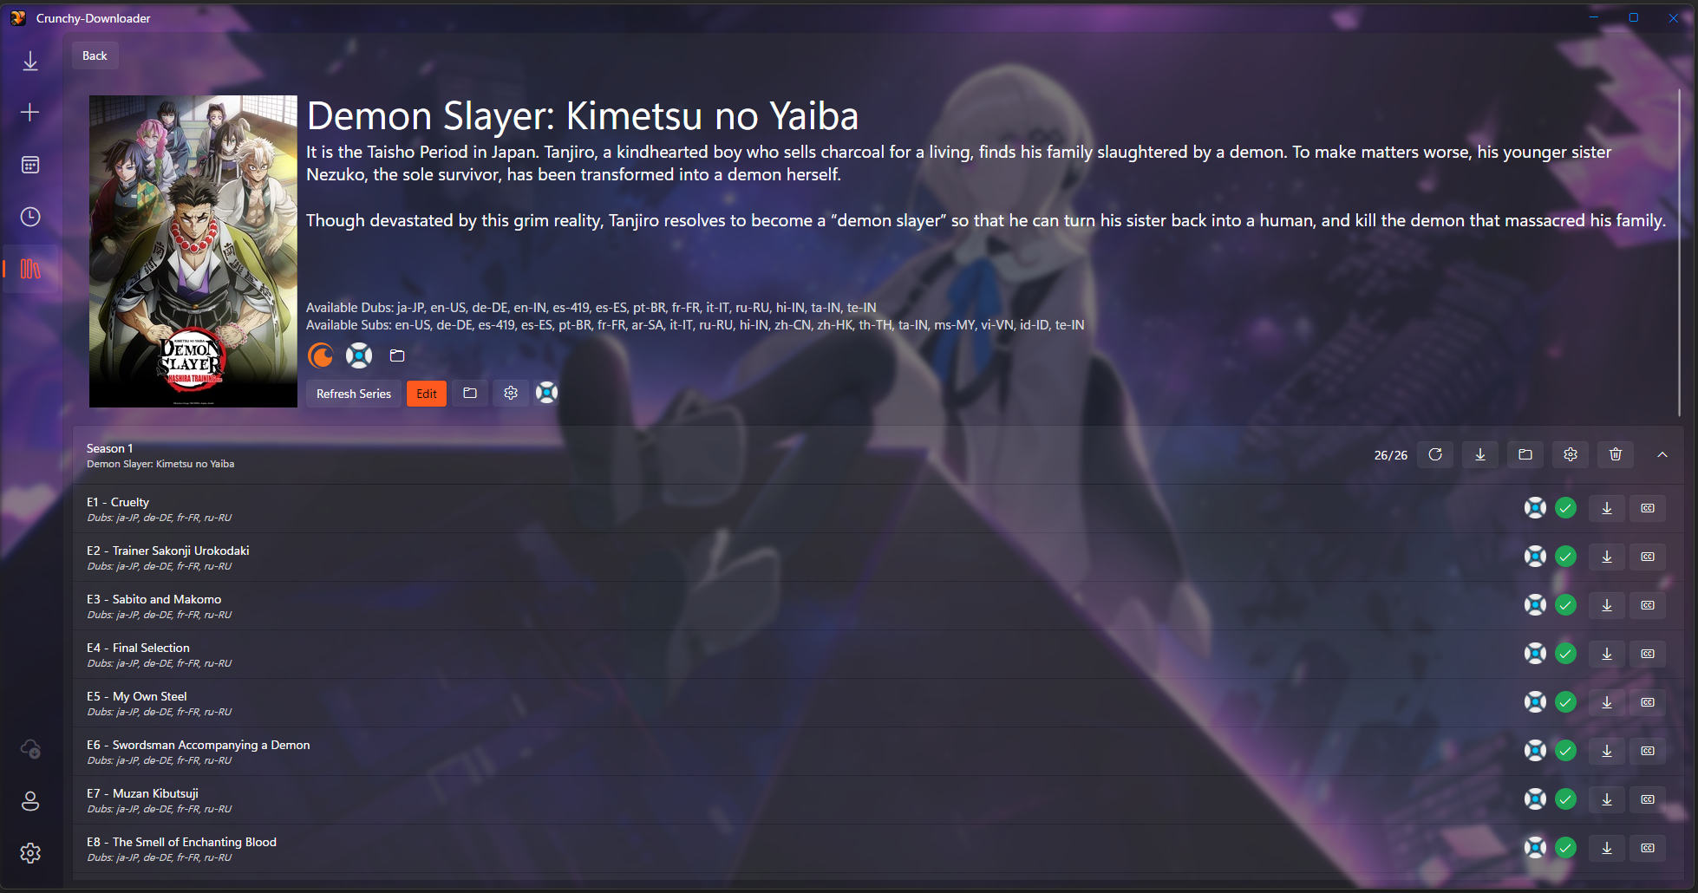Open the Crunchyroll orange logo link

click(321, 355)
